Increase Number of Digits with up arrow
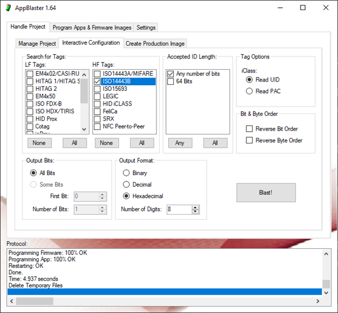The image size is (338, 313). pos(196,208)
